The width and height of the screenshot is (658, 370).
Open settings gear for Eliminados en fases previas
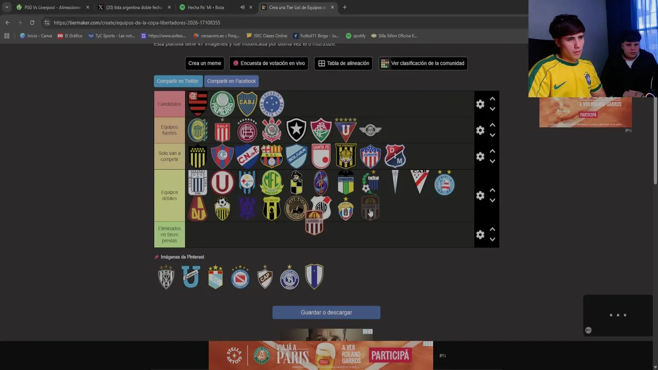click(480, 235)
